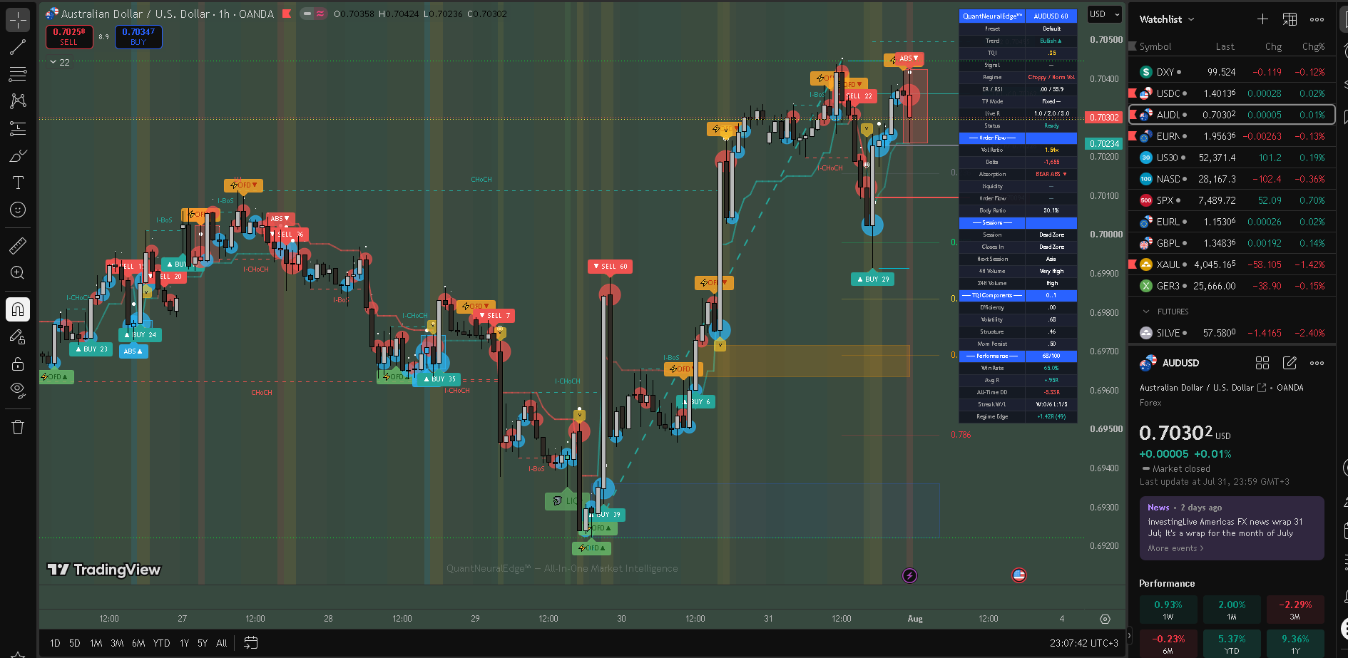Select the NASD watchlist row

(1232, 179)
